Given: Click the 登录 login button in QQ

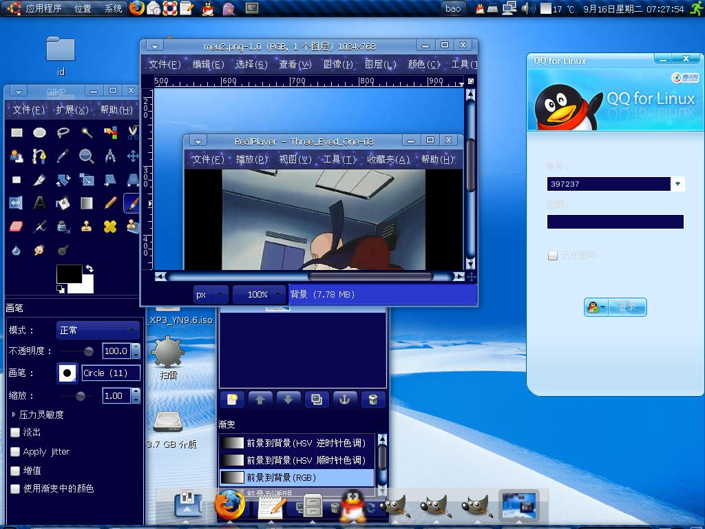Looking at the screenshot, I should [627, 307].
